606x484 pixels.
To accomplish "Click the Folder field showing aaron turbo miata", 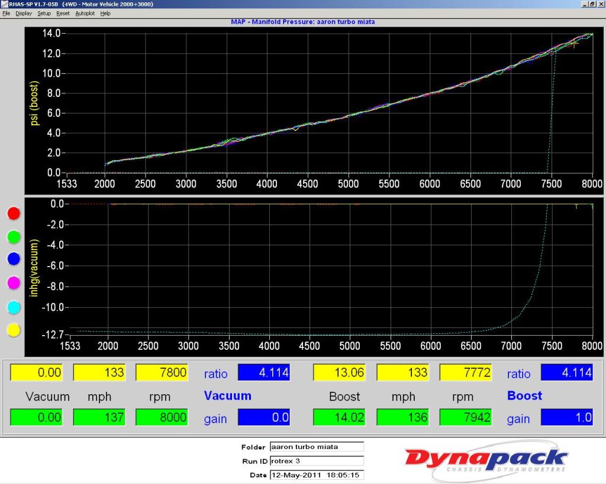I will [317, 447].
